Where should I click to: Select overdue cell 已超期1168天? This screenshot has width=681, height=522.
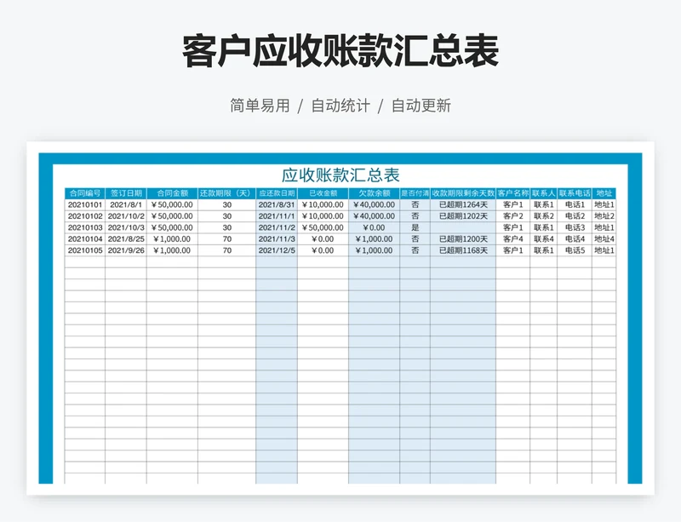point(463,250)
